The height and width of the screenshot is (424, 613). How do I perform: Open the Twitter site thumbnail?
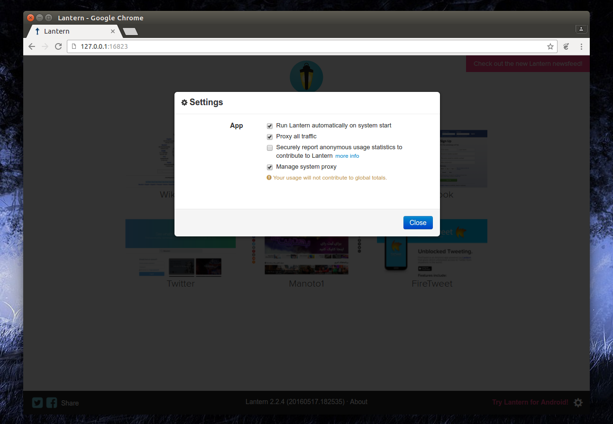(181, 247)
